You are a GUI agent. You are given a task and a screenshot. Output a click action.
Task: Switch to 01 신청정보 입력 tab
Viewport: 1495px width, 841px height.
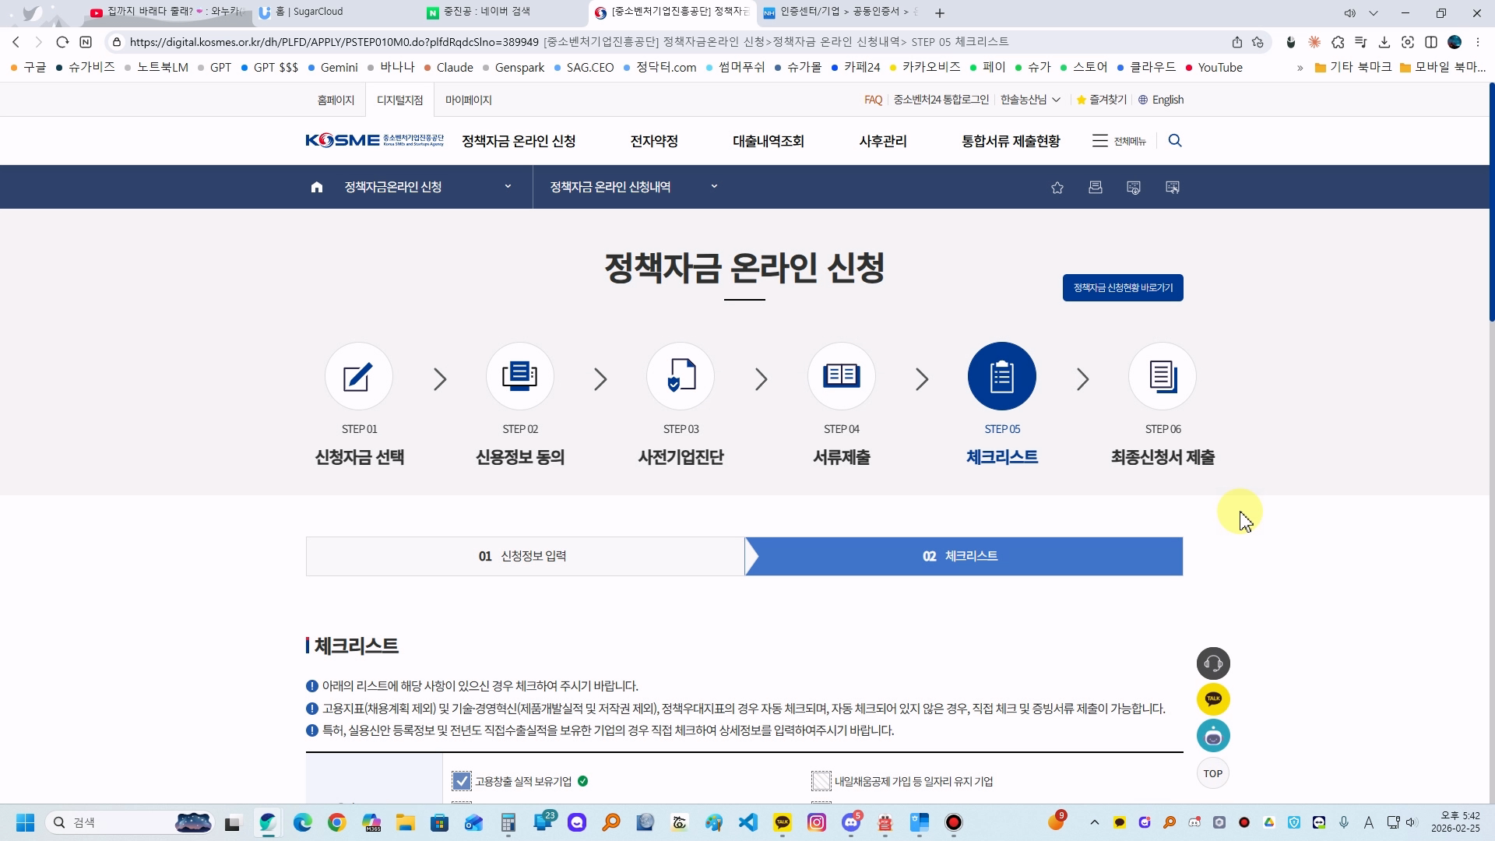coord(525,556)
